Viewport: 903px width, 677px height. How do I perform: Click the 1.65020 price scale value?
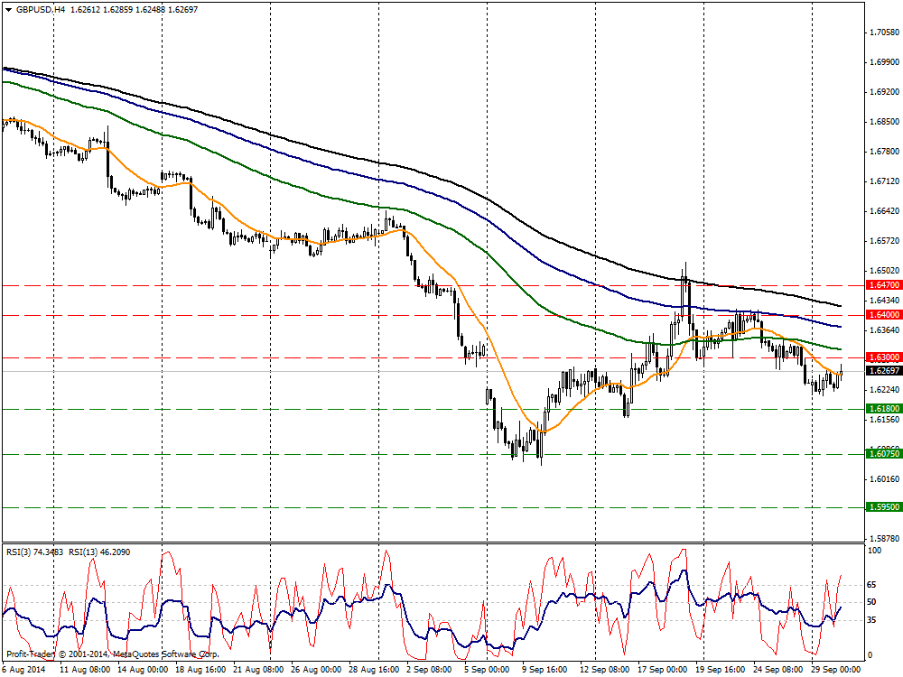click(884, 271)
